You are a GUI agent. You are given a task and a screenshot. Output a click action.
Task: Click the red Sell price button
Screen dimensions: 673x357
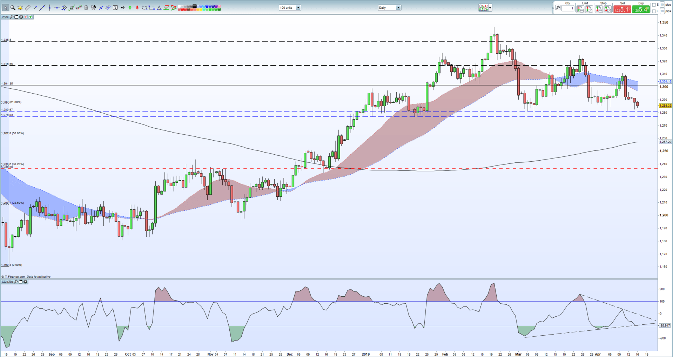(622, 9)
